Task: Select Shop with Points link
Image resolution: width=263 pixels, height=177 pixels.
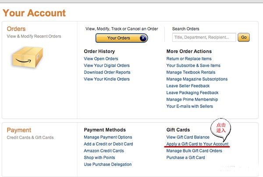Action: pos(100,158)
